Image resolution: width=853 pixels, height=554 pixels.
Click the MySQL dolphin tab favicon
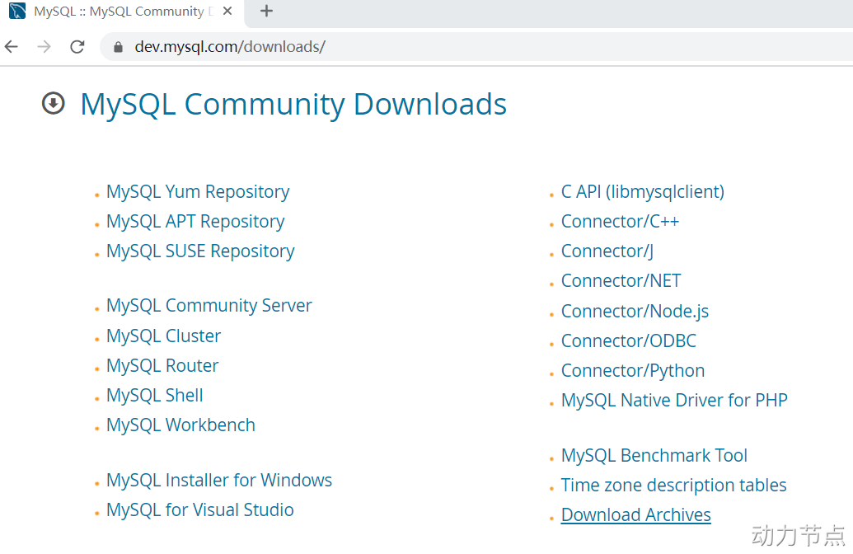click(17, 11)
